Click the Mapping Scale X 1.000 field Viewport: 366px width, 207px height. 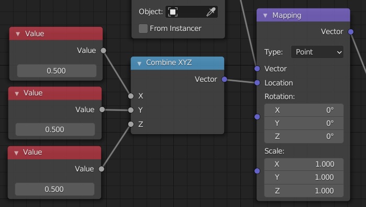tap(304, 164)
